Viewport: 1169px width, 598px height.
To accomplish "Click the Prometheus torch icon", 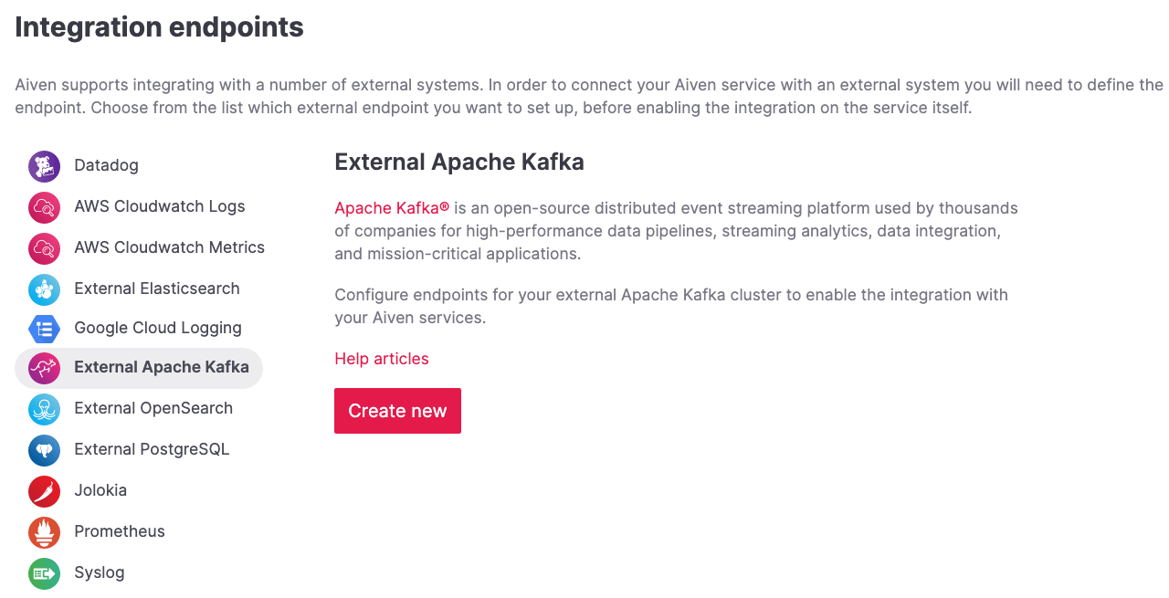I will (44, 532).
